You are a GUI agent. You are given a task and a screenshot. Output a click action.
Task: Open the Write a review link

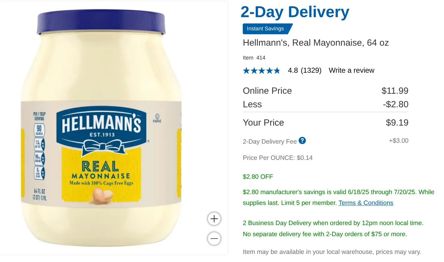tap(351, 70)
